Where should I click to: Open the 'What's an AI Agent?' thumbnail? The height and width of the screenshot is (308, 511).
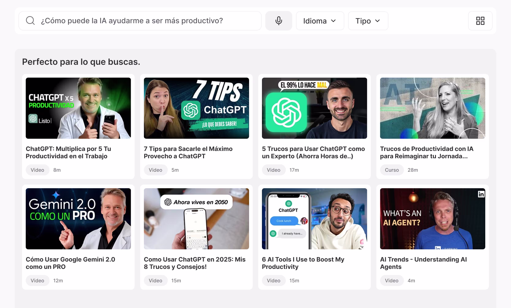tap(433, 219)
